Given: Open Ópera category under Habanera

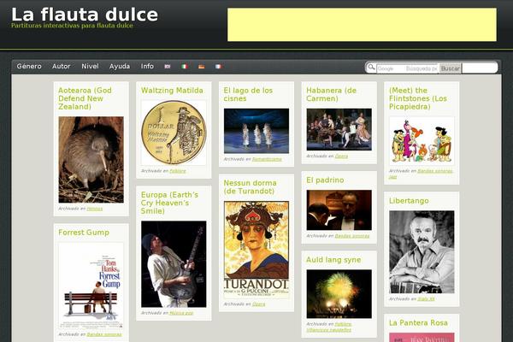Looking at the screenshot, I should coord(341,156).
